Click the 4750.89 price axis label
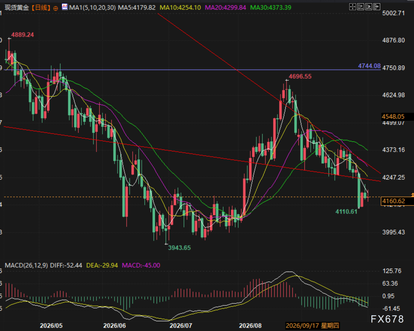Screen dimensions: 414x331 (x=394, y=68)
